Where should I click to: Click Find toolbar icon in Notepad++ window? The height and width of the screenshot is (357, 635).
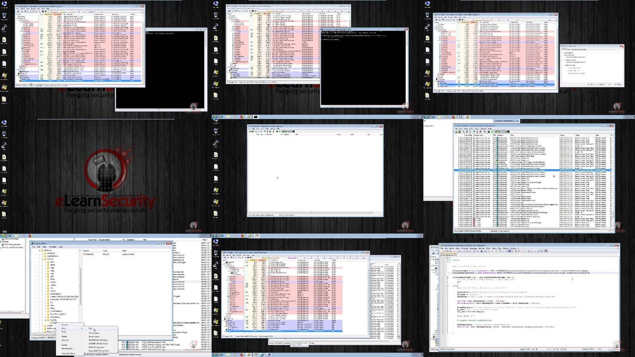click(481, 251)
